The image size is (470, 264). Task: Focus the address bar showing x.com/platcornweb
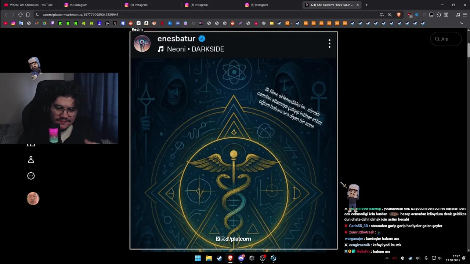point(206,15)
